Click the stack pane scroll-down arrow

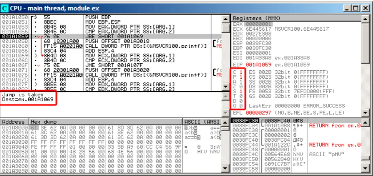[x=365, y=168]
